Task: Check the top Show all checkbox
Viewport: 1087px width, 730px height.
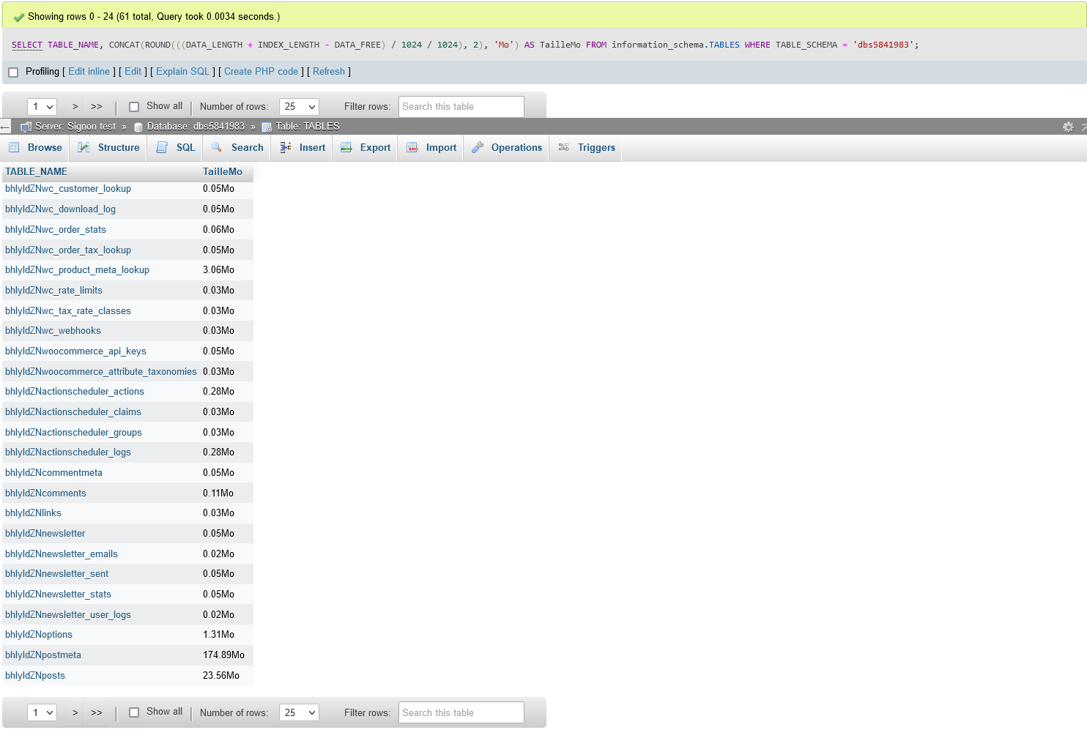Action: point(134,107)
